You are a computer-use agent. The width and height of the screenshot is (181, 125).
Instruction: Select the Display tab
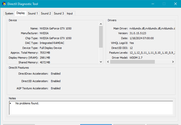(21, 13)
